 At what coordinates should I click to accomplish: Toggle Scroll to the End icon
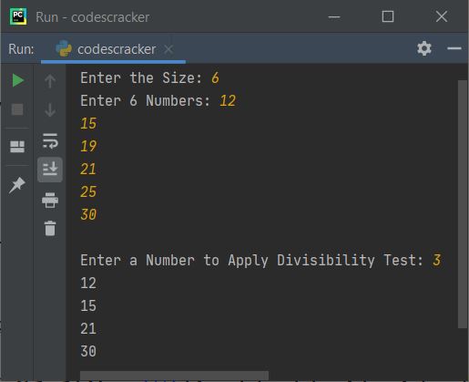50,170
